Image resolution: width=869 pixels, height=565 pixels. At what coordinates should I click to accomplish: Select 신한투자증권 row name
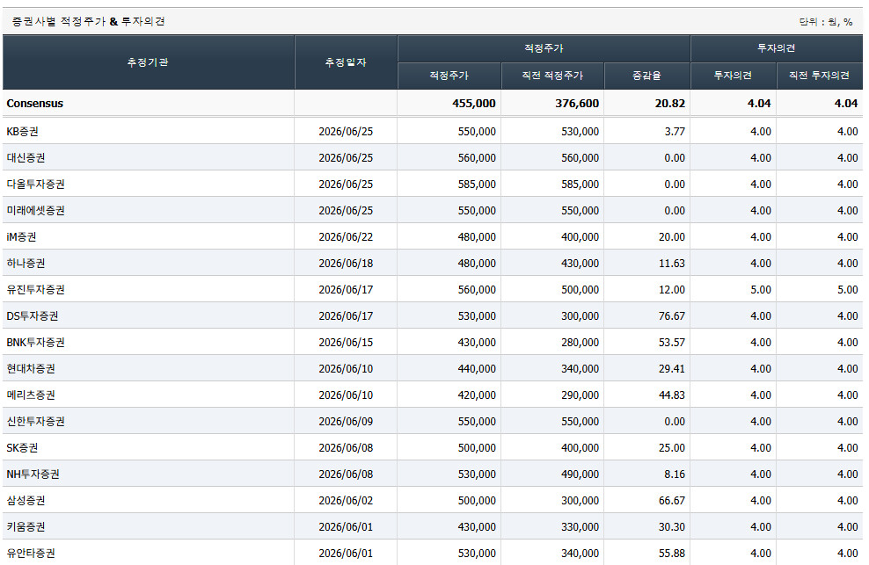(x=35, y=422)
